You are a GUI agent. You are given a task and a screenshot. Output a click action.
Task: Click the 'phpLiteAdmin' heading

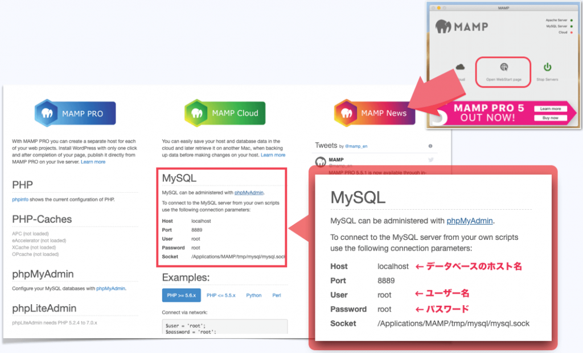pyautogui.click(x=44, y=308)
